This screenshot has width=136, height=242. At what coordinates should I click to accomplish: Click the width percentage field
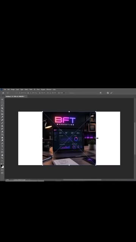pyautogui.click(x=43, y=93)
